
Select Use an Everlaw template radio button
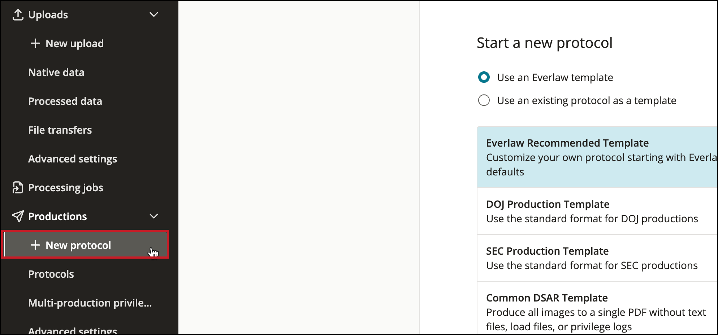484,77
